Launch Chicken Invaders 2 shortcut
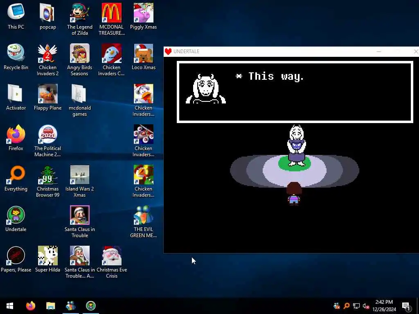Screen dimensions: 419x314 [x=47, y=60]
